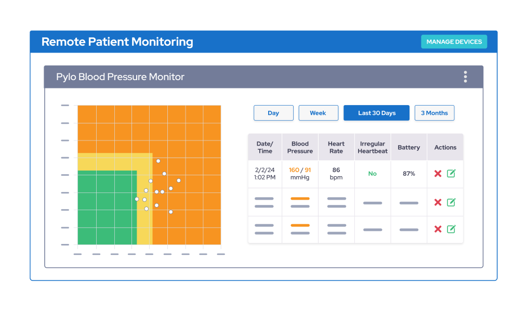The width and height of the screenshot is (528, 310).
Task: Click the 86 bpm heart rate cell
Action: pos(336,173)
